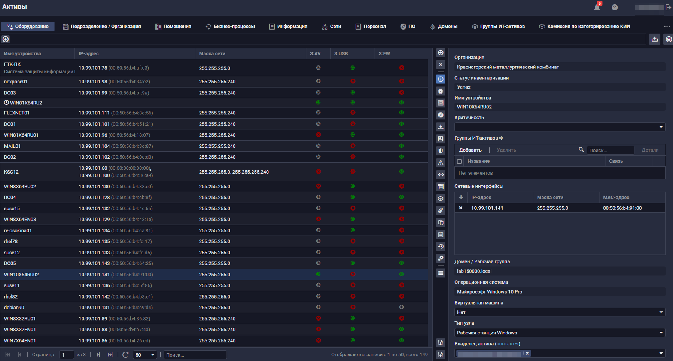
Task: Tick the select-all checkbox beside Название
Action: pos(459,162)
